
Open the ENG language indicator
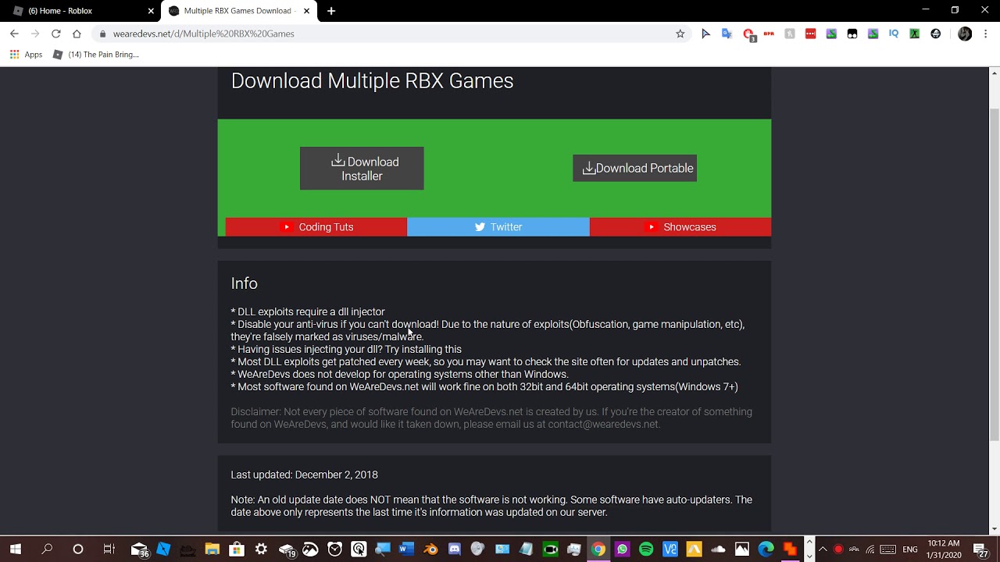(910, 550)
